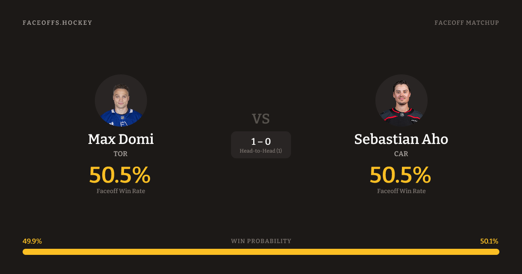The width and height of the screenshot is (522, 274).
Task: Click the CAR team abbreviation
Action: pyautogui.click(x=401, y=154)
